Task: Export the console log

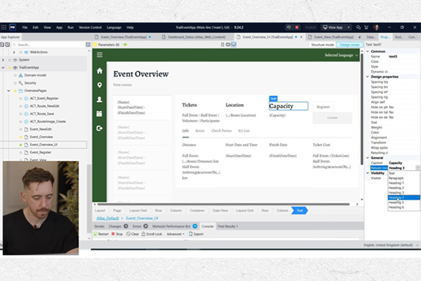Action: tap(196, 234)
